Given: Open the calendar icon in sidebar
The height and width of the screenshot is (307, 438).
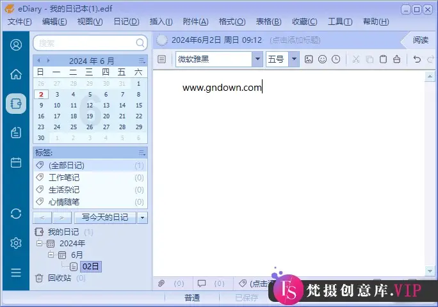Looking at the screenshot, I should (16, 162).
